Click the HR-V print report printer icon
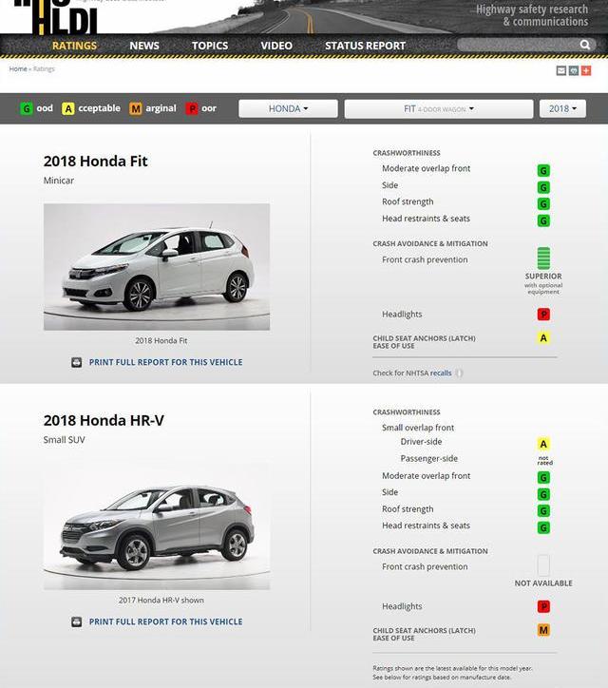 tap(77, 621)
